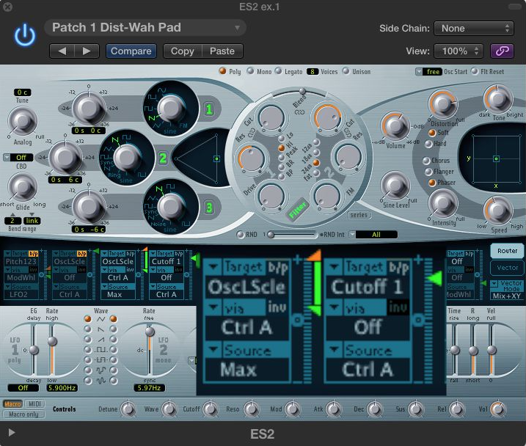Click the Glide knob
Image resolution: width=526 pixels, height=446 pixels.
point(23,186)
